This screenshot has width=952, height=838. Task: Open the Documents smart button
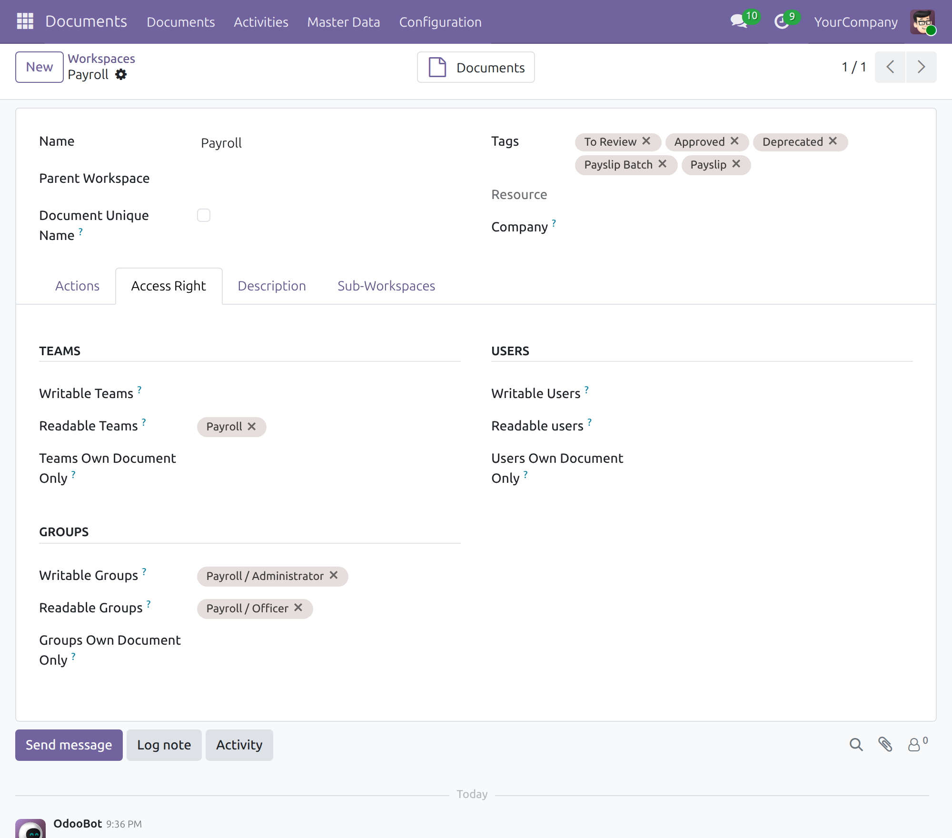point(476,67)
